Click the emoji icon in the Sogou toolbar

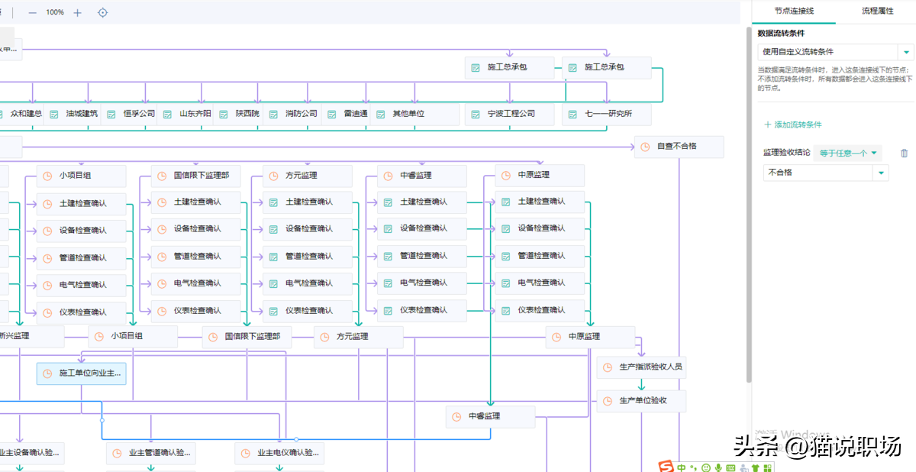point(706,468)
